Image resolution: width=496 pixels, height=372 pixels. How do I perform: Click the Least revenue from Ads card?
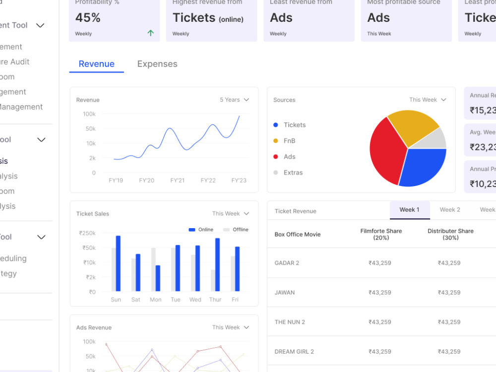click(x=309, y=20)
